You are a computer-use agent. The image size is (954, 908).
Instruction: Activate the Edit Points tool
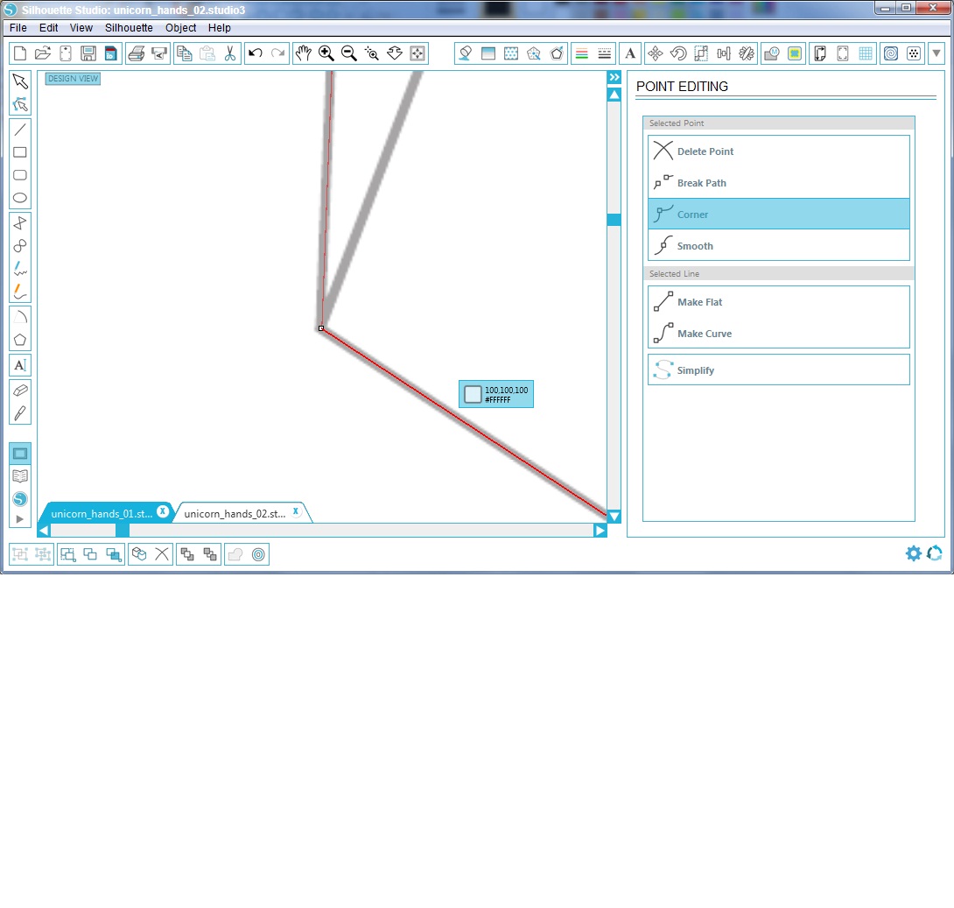coord(20,105)
